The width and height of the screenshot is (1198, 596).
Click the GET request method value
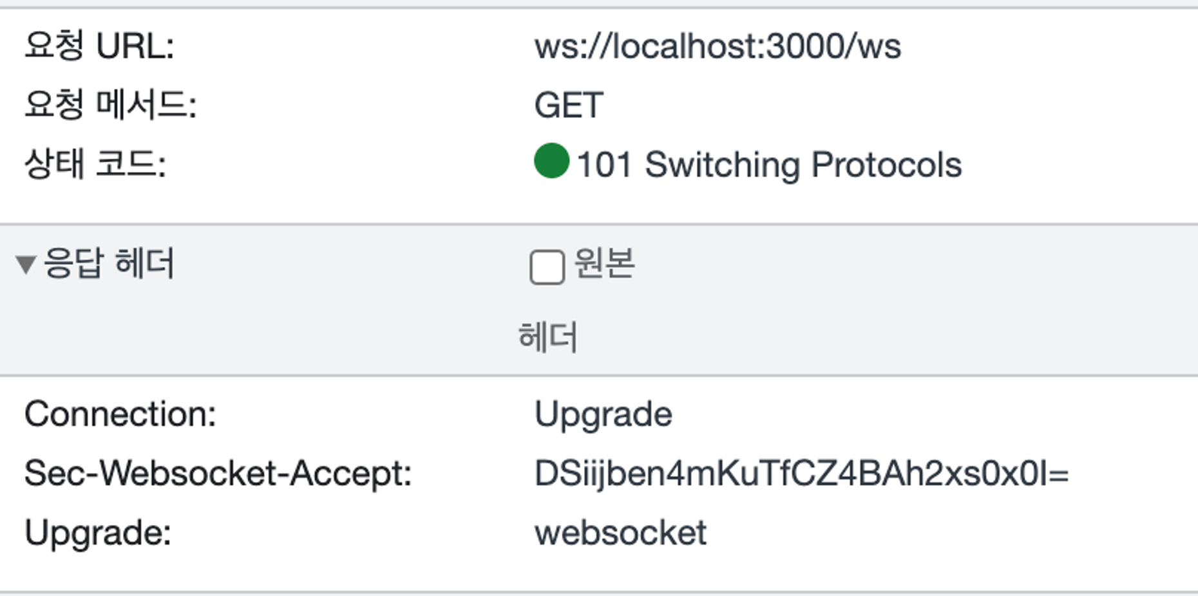569,105
